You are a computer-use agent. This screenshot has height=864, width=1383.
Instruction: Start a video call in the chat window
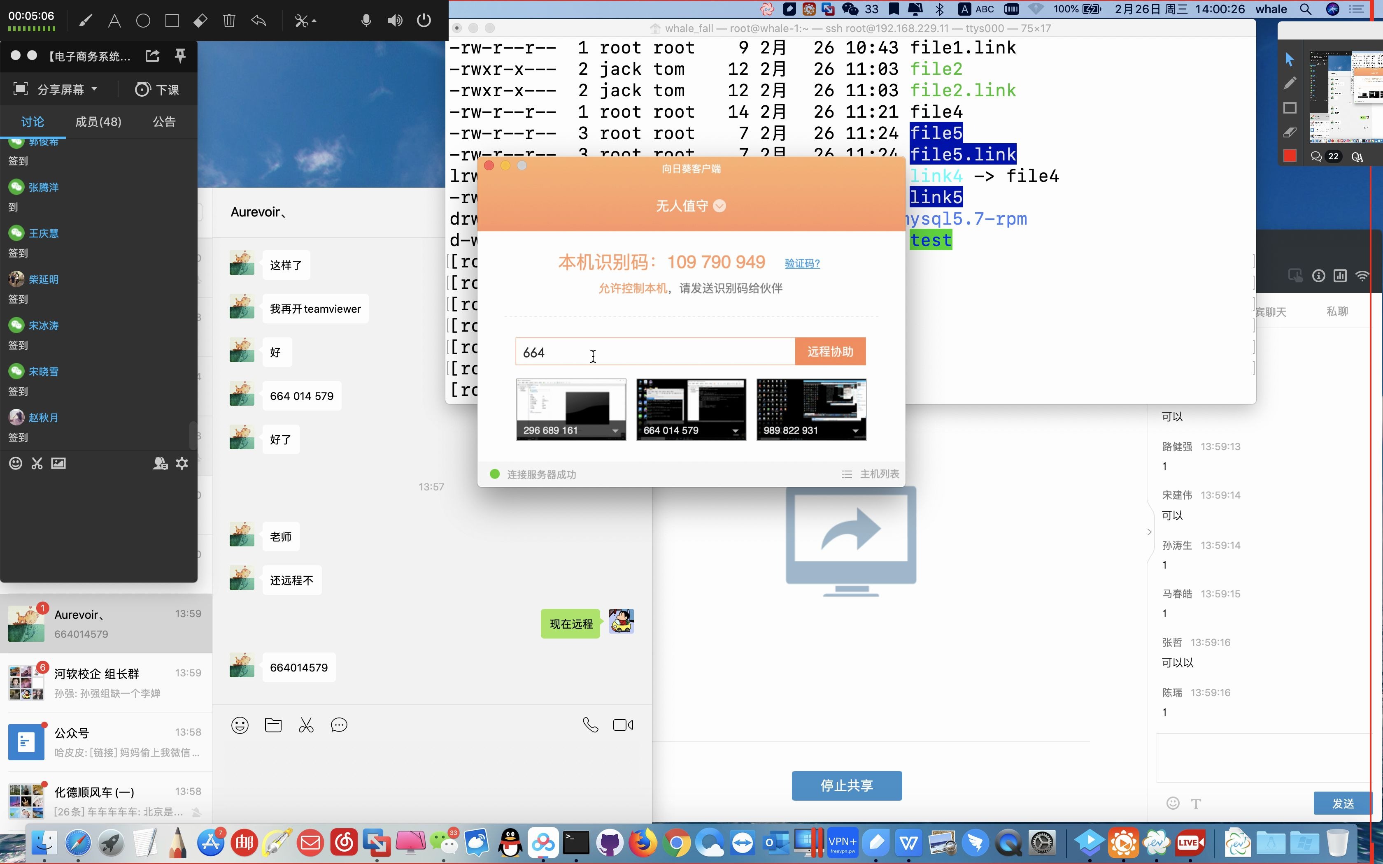coord(622,724)
